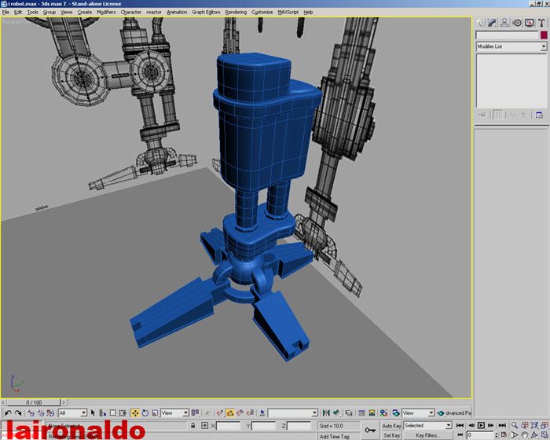This screenshot has width=550, height=440.
Task: Open the Graph Editors menu
Action: pos(204,13)
